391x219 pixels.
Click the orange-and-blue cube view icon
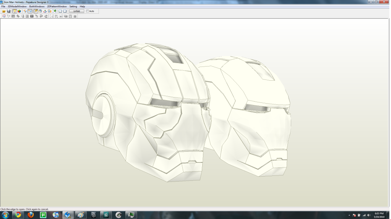25,11
